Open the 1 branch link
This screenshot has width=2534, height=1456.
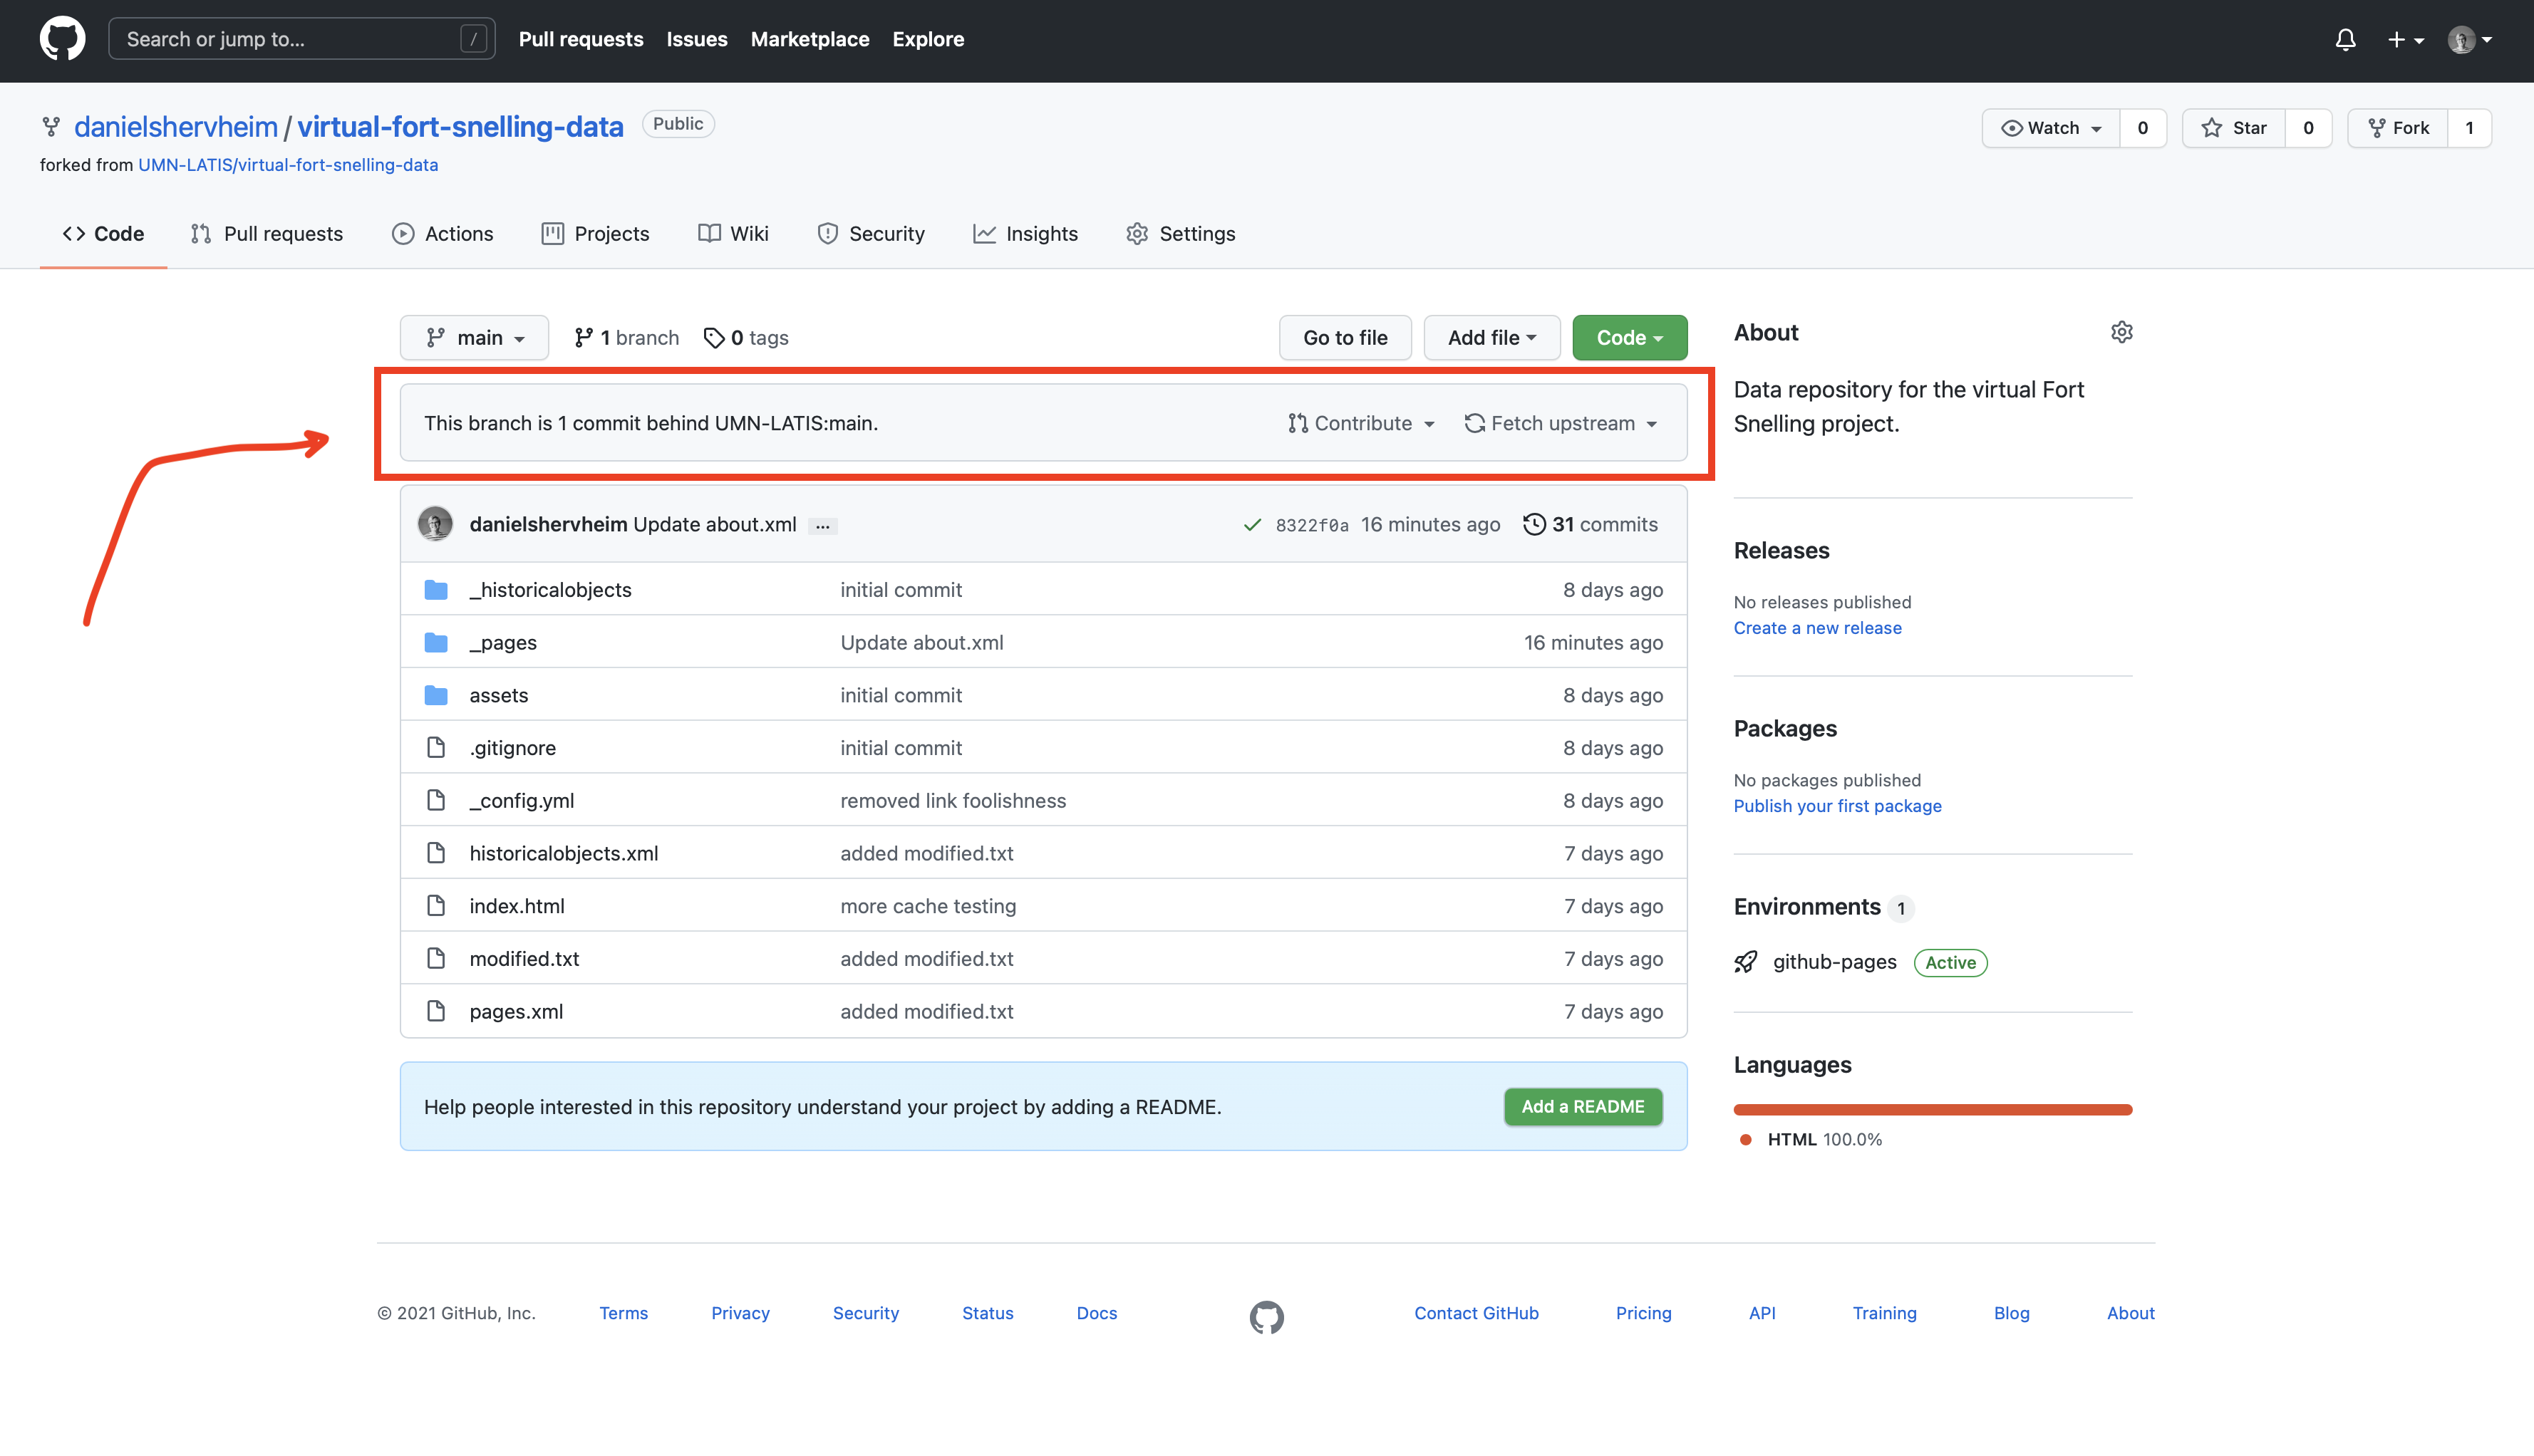626,338
